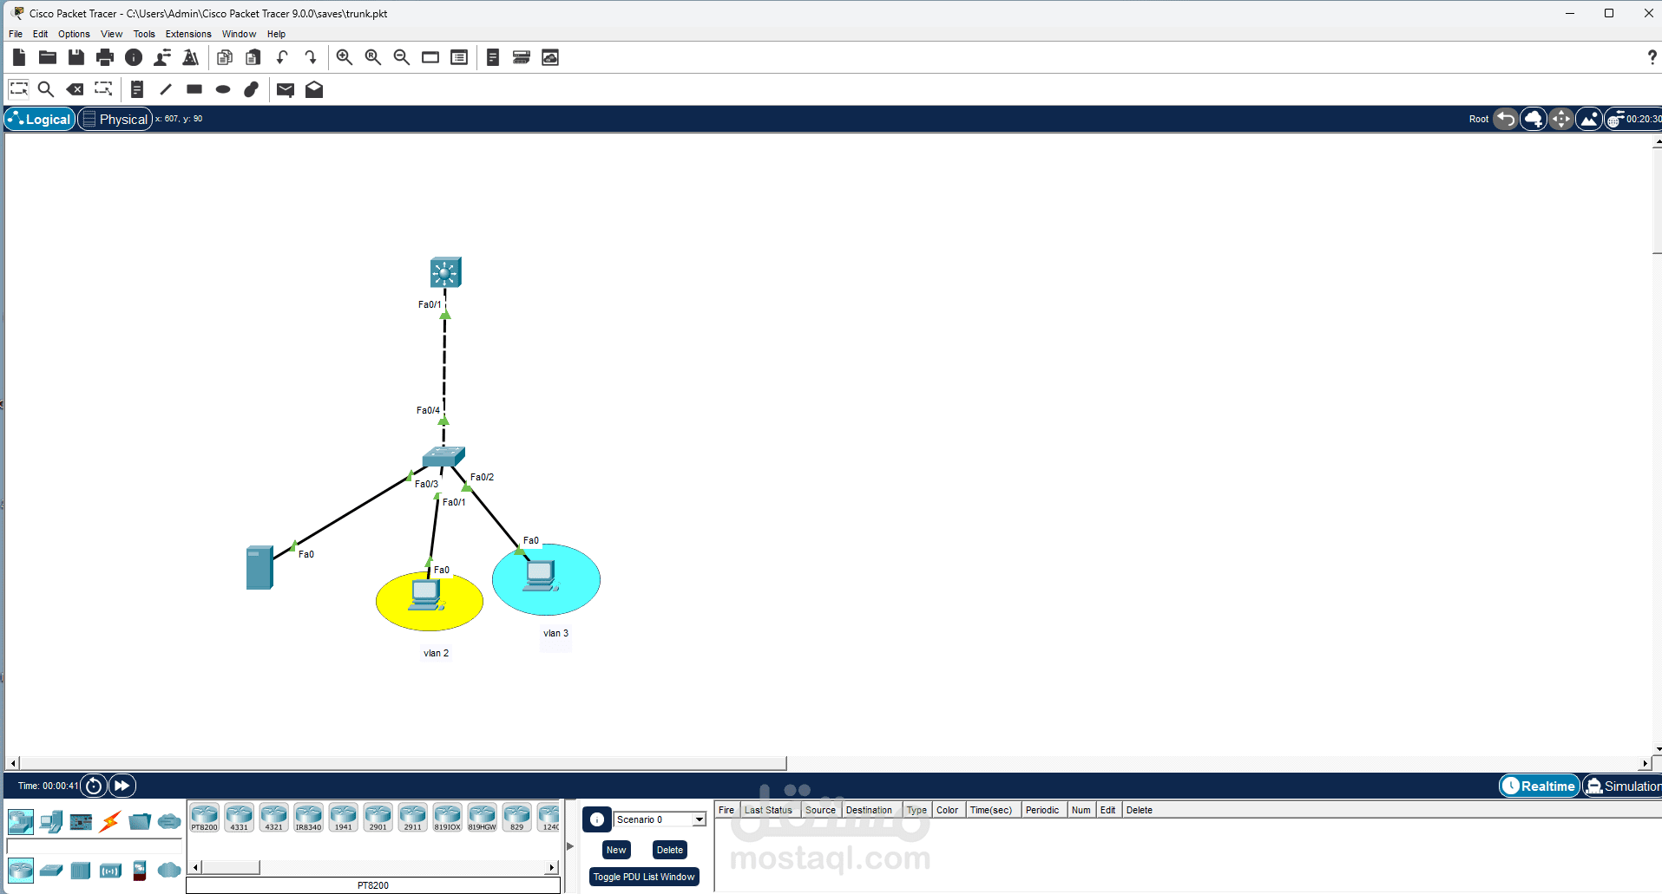Open the drawing palette rectangle icon

click(430, 57)
